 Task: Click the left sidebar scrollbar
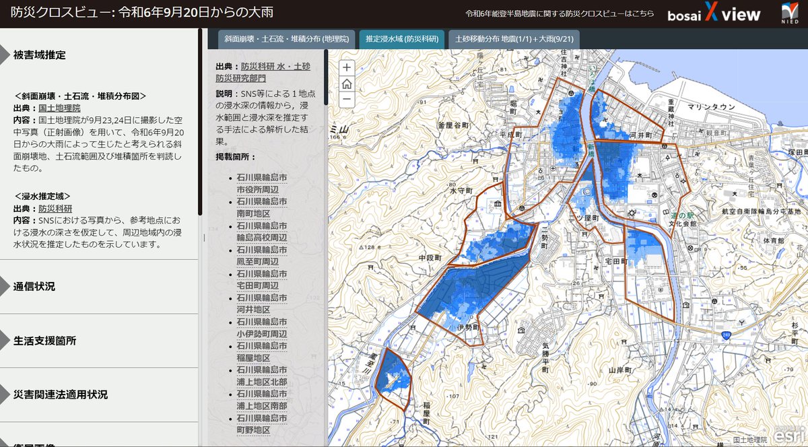(200, 121)
